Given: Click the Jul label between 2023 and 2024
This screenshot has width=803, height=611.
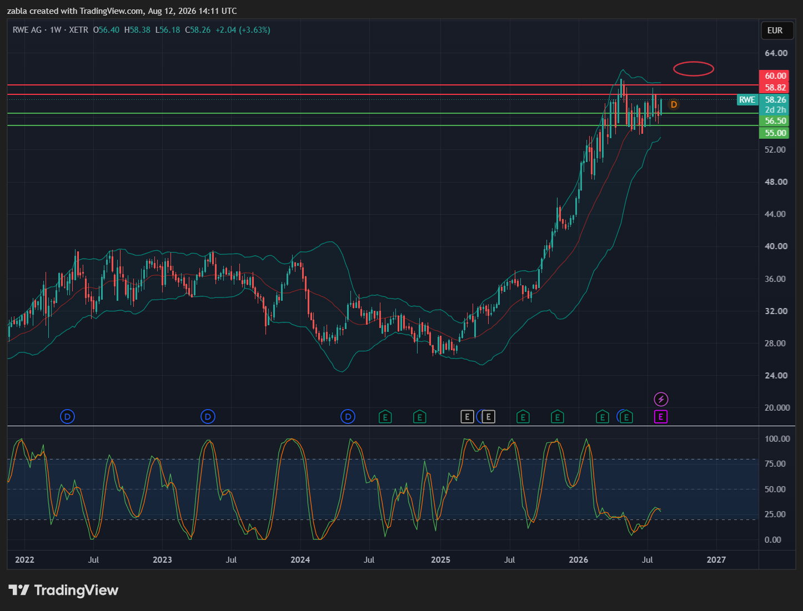Looking at the screenshot, I should (x=231, y=560).
